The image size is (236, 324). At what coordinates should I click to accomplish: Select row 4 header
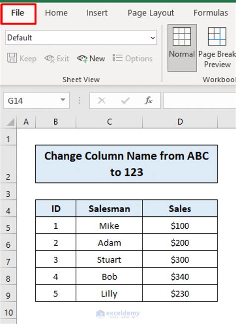tap(8, 208)
